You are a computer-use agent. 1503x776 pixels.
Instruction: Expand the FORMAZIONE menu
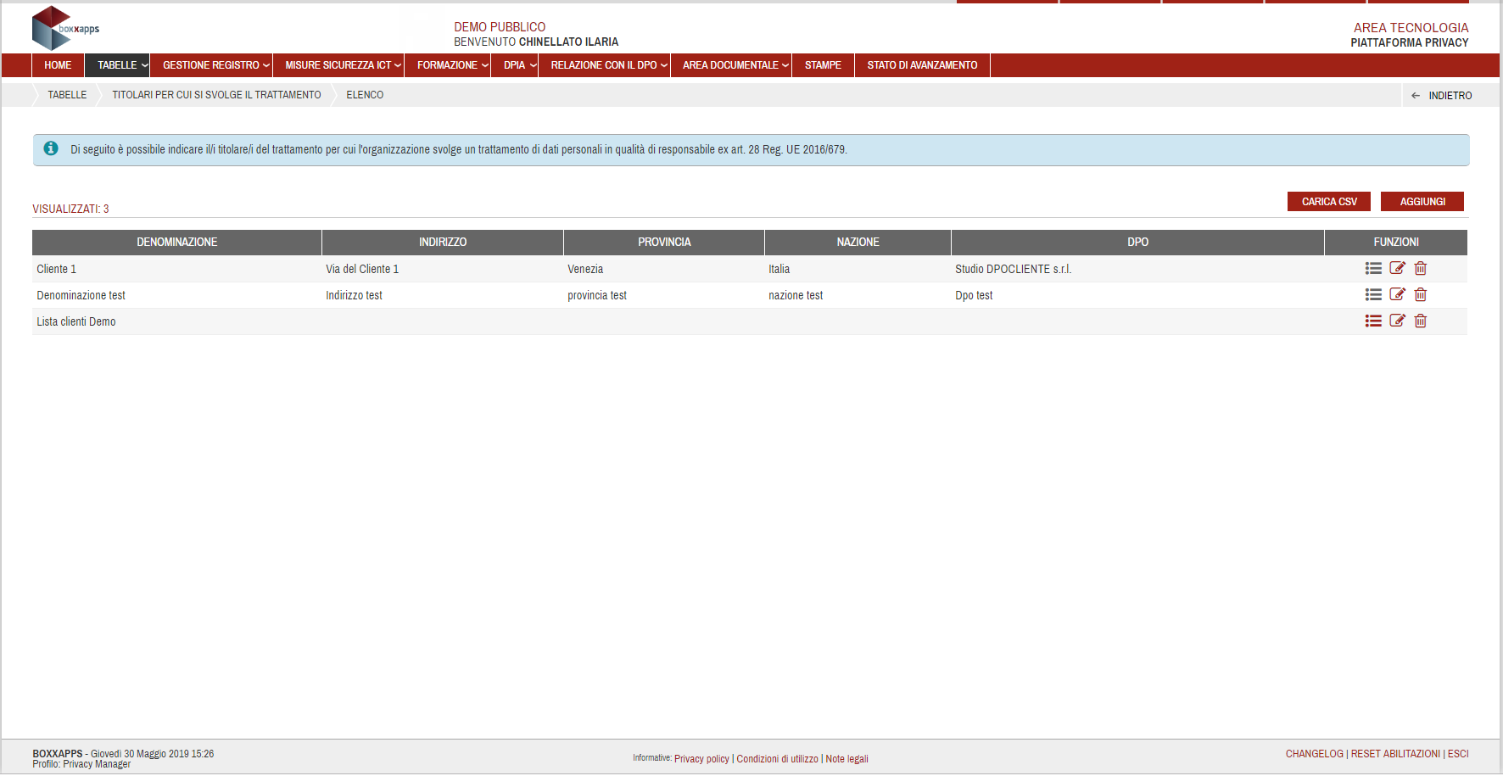448,65
